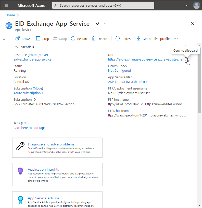Open the eid-exchange-app-service resource group link
202x208 pixels.
[x=32, y=59]
